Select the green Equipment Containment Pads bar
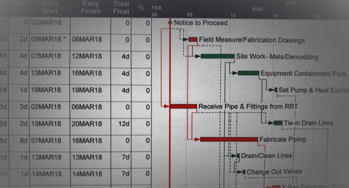 pyautogui.click(x=248, y=73)
